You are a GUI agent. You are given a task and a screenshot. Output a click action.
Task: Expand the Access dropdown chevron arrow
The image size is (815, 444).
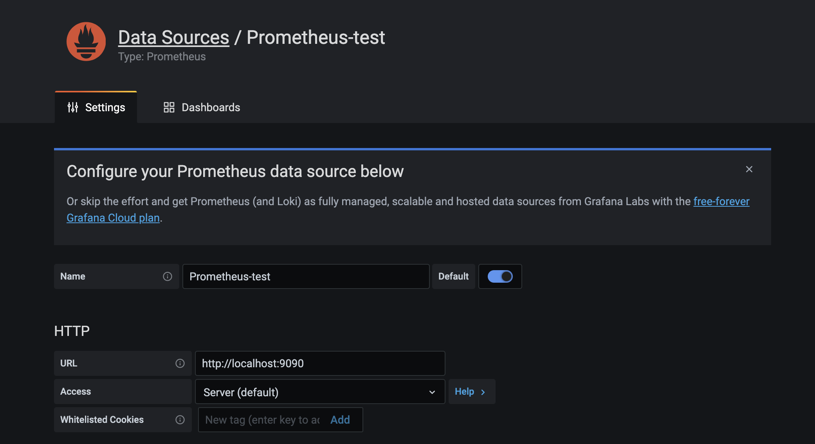tap(432, 392)
